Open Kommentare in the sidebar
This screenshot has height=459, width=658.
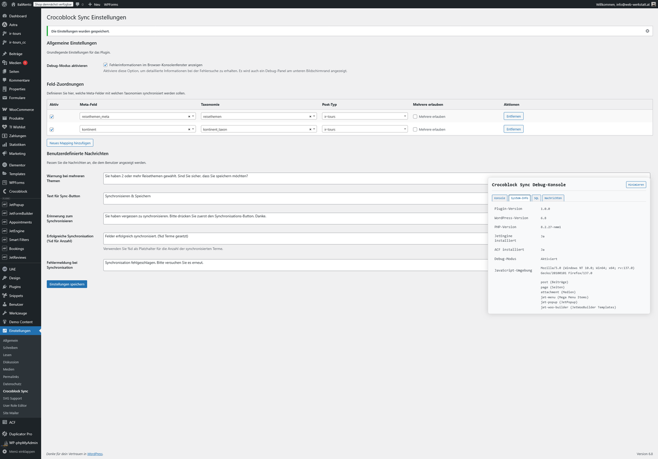click(20, 80)
